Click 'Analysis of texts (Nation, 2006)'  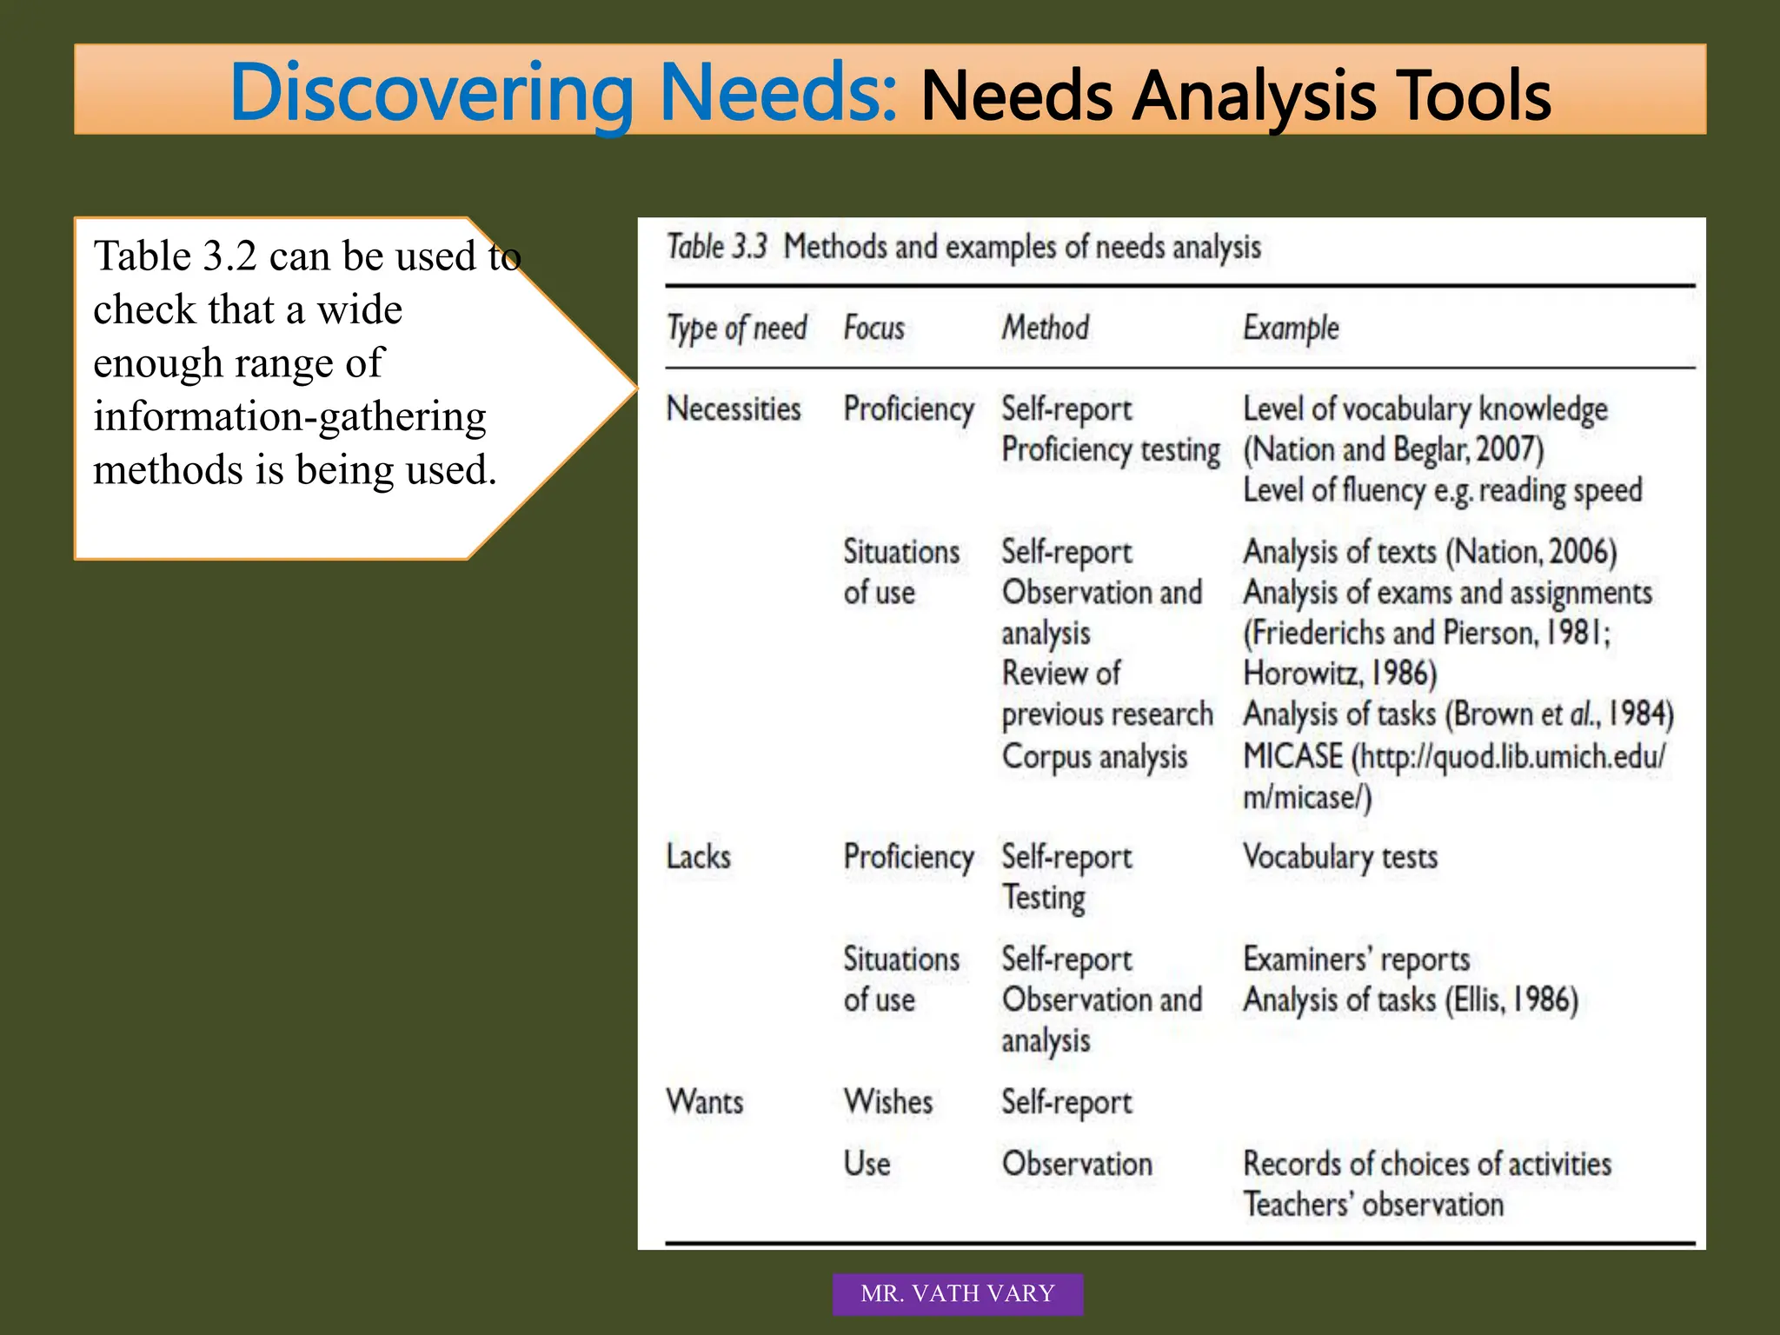pyautogui.click(x=1430, y=552)
